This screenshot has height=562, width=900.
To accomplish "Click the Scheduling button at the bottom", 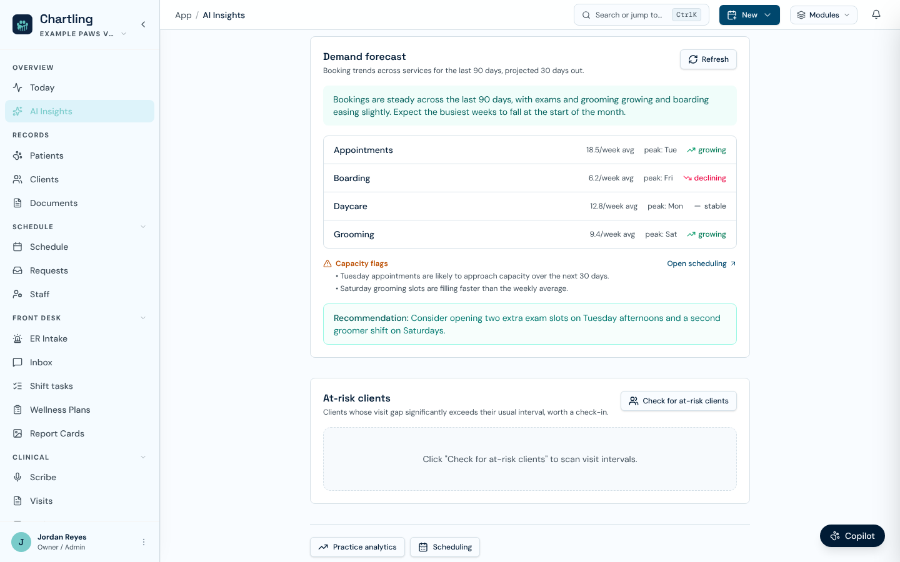I will (x=445, y=547).
